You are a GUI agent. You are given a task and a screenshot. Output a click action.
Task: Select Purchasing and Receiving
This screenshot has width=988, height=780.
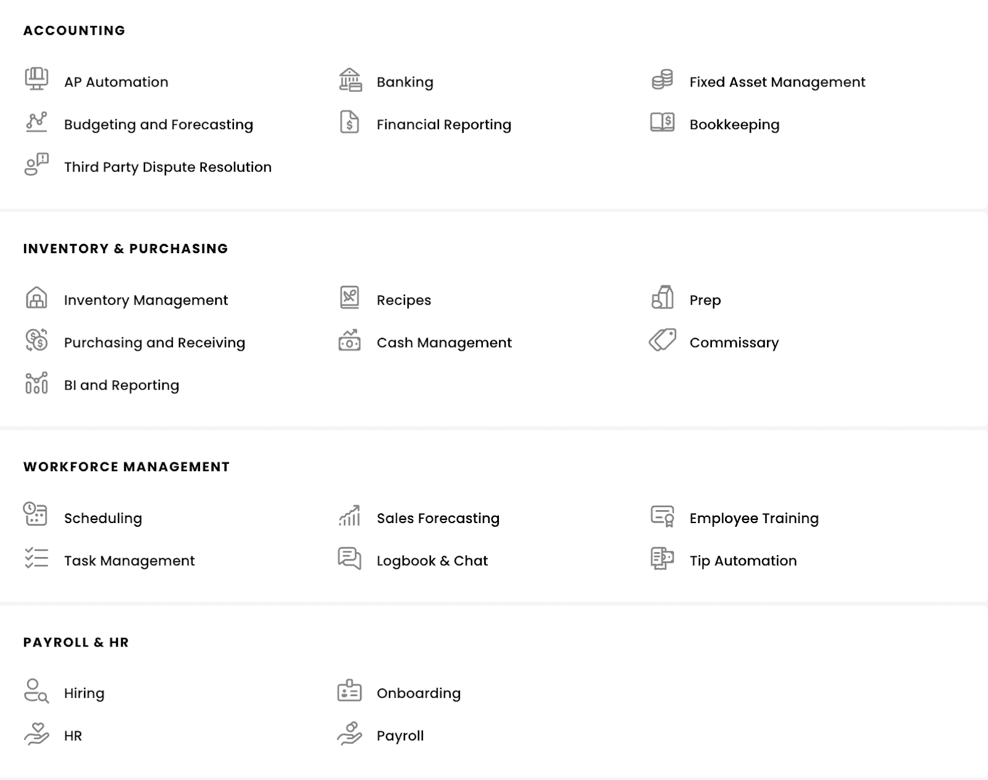point(154,343)
